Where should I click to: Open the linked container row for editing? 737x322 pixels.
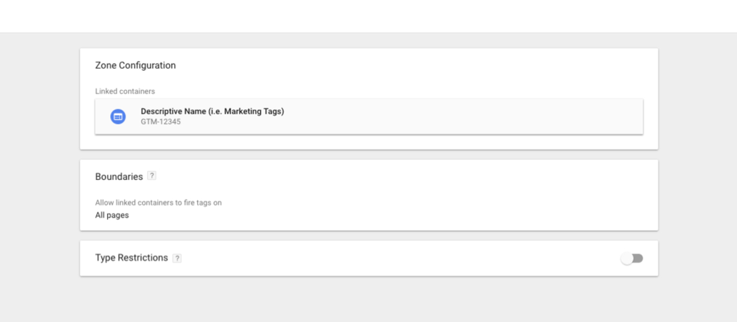[369, 116]
